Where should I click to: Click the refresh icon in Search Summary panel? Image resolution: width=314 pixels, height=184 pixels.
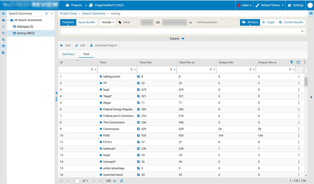pos(46,14)
